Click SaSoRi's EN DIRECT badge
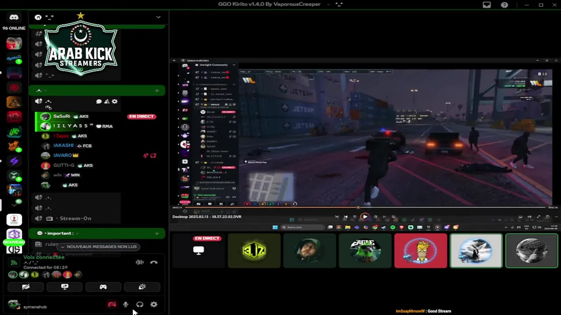 point(142,116)
